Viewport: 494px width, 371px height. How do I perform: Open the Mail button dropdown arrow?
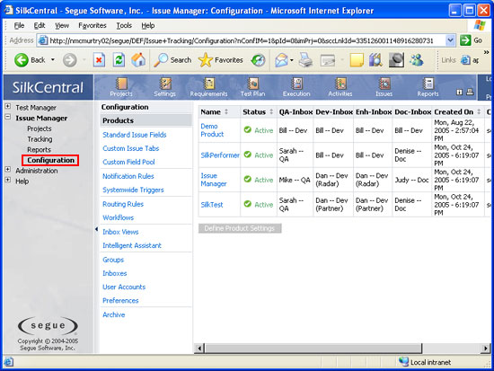click(292, 60)
